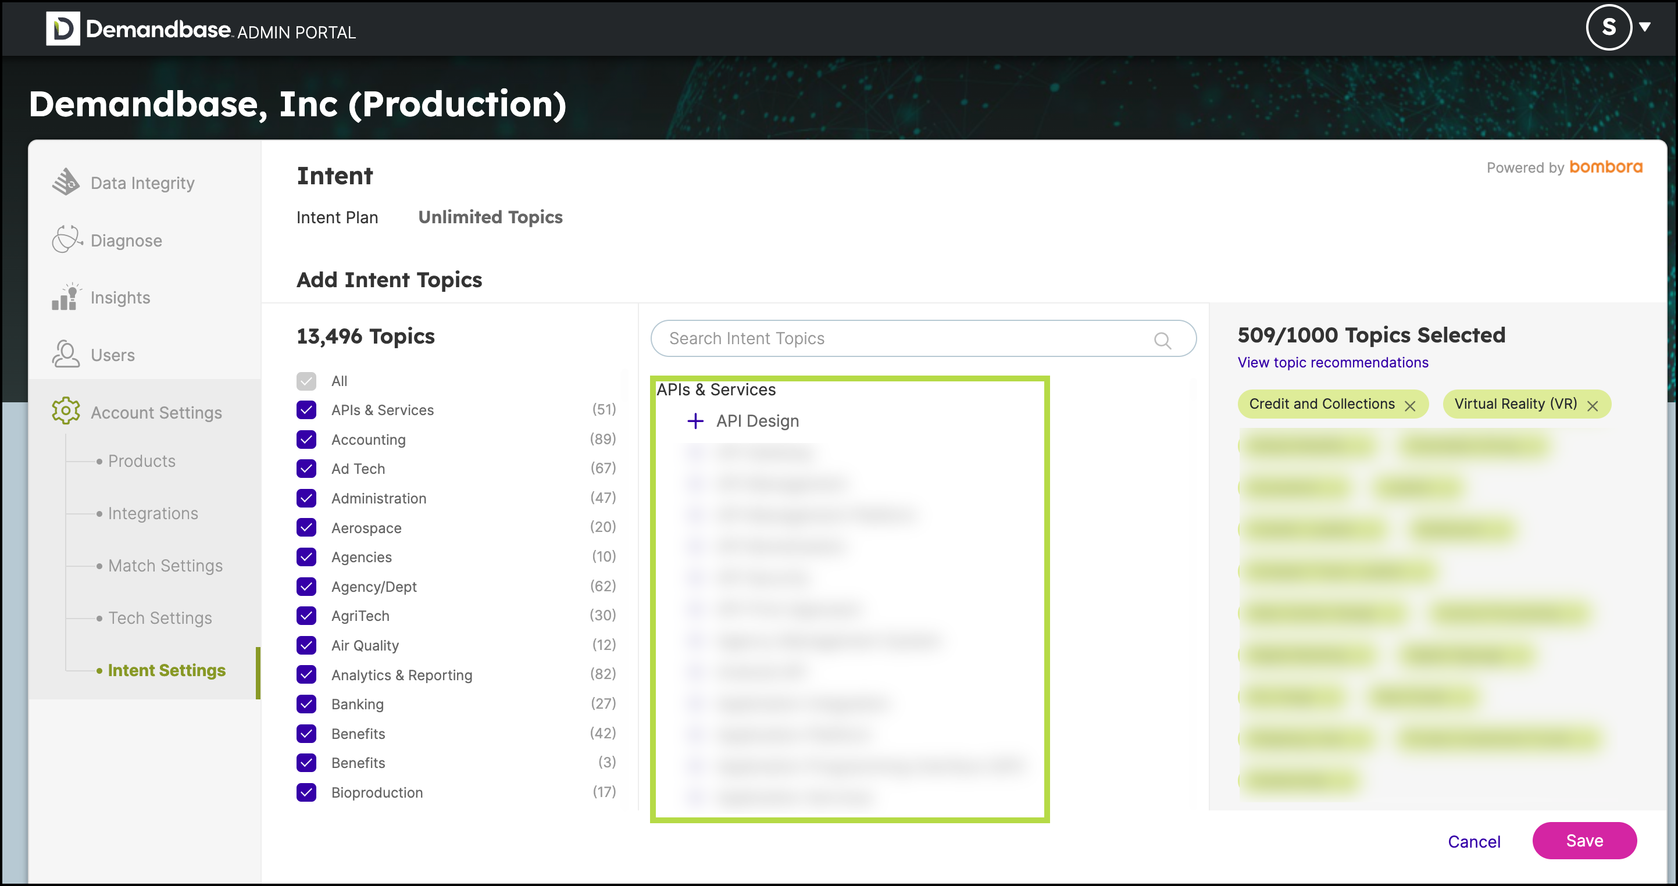Click the Data Integrity sidebar icon

(x=66, y=182)
